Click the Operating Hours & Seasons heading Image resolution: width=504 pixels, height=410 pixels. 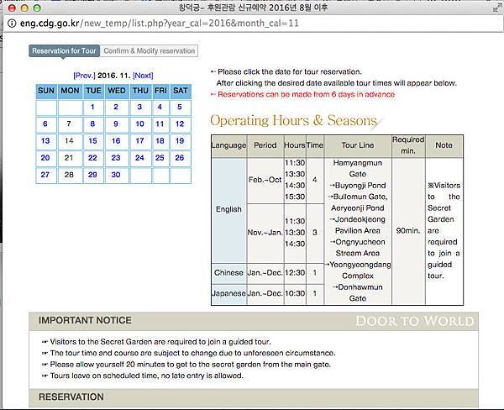click(293, 121)
